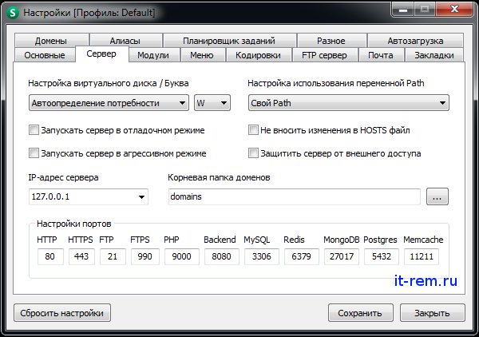The image size is (479, 337).
Task: Open the Разное tab
Action: point(331,41)
